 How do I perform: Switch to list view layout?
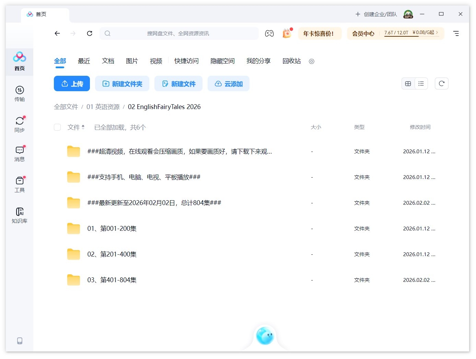[421, 83]
